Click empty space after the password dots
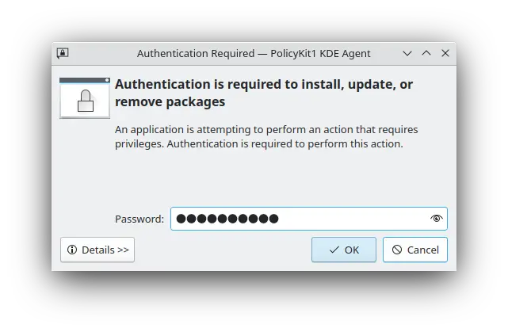 point(353,219)
